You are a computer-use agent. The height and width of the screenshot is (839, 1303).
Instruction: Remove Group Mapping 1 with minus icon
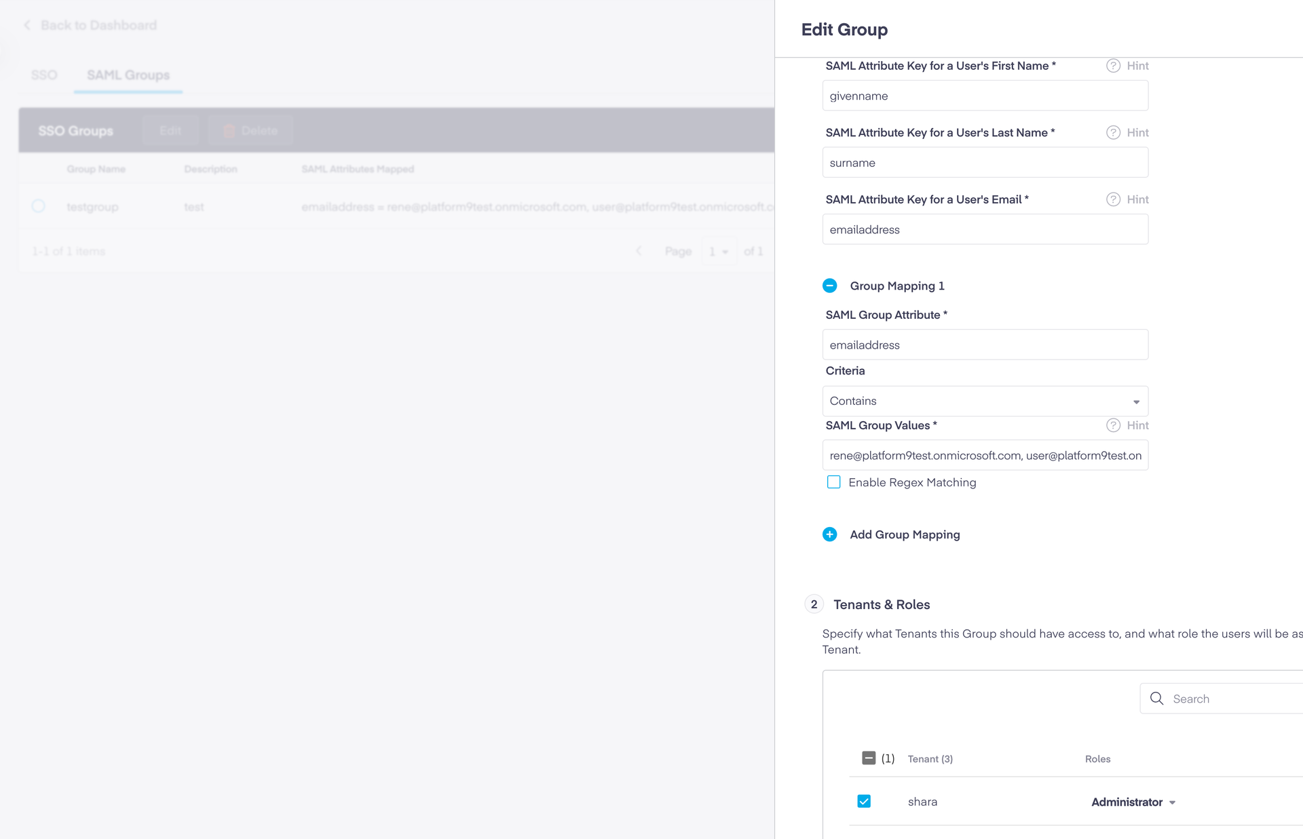tap(829, 286)
